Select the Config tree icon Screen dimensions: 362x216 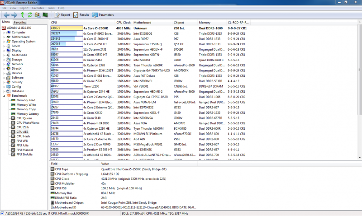(9, 86)
